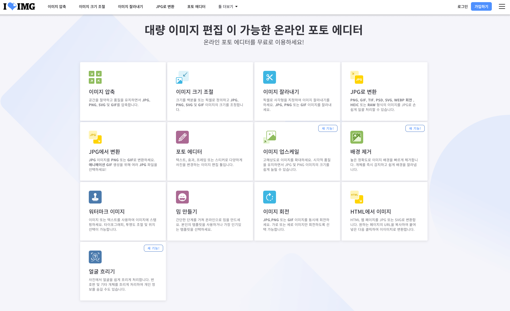The width and height of the screenshot is (510, 311).
Task: Click the 밈 만들기 face icon
Action: pos(182,197)
